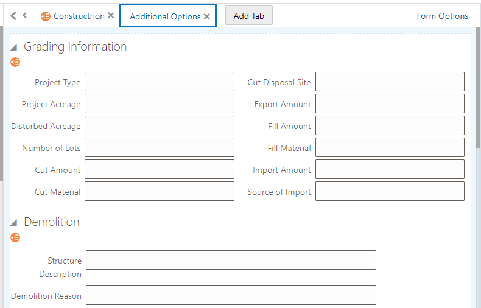Select the Additional Options tab
Image resolution: width=481 pixels, height=308 pixels.
165,16
